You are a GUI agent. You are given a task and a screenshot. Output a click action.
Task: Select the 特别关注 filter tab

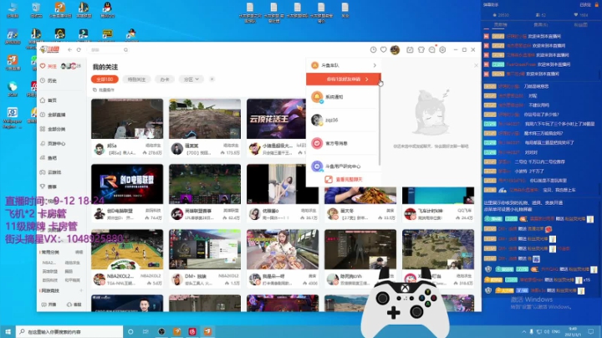pyautogui.click(x=136, y=79)
